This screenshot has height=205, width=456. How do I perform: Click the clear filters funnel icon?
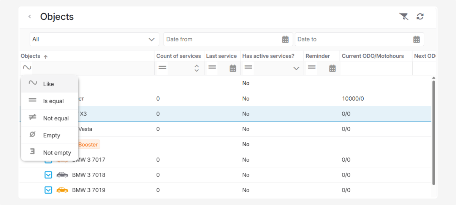tap(403, 16)
